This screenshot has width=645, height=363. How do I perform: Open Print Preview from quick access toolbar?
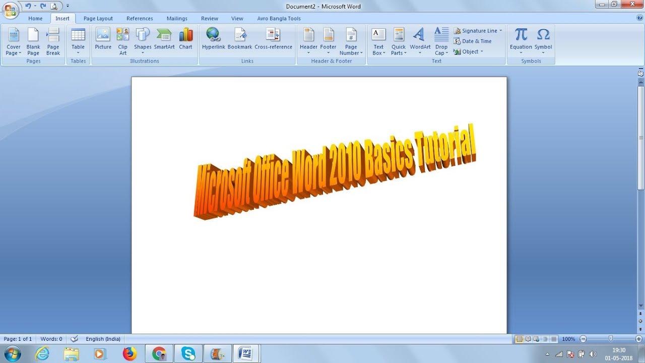(x=54, y=6)
